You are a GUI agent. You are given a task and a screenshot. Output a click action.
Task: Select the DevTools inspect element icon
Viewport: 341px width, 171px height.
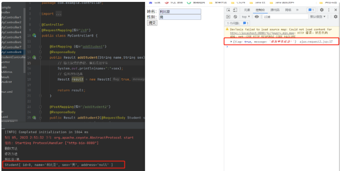228,10
